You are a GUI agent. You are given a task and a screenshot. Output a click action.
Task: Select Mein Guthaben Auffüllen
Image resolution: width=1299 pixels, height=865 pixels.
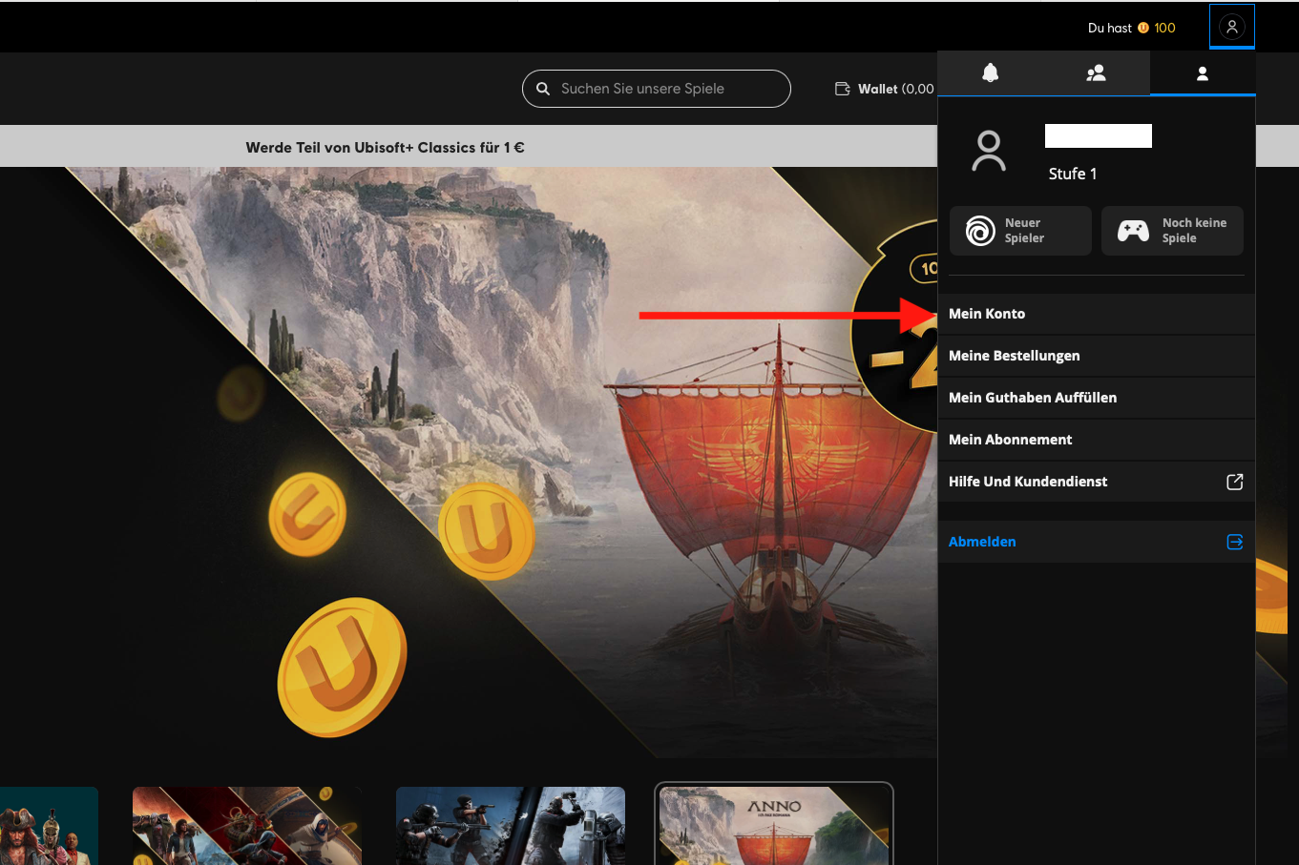click(1096, 398)
